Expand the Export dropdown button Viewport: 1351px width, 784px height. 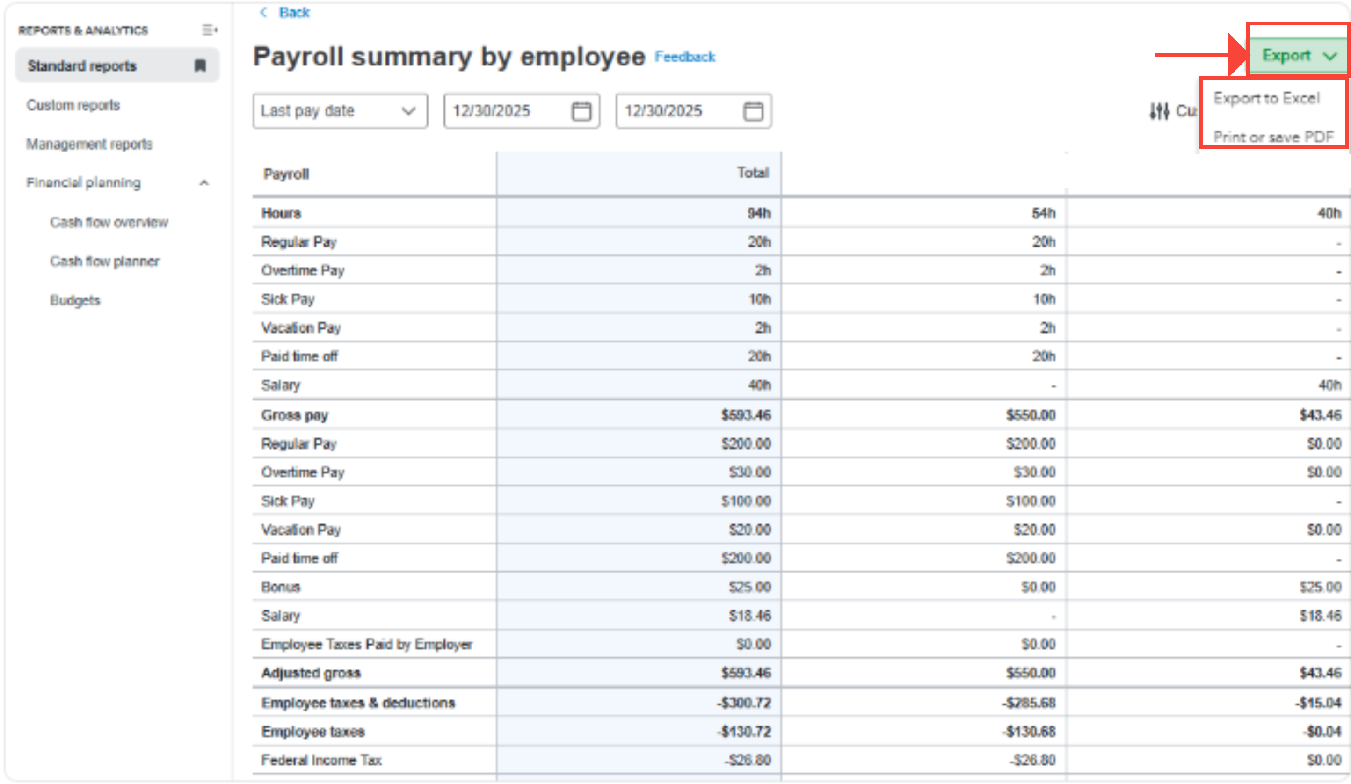point(1298,55)
